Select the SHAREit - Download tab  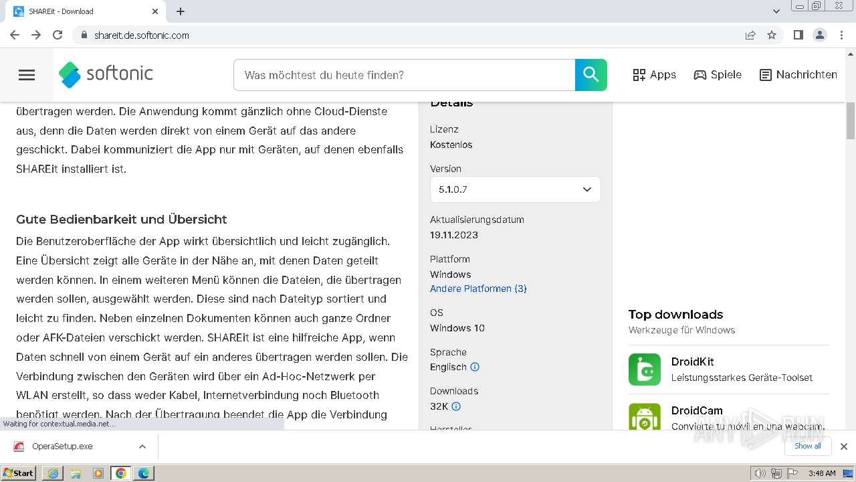(87, 11)
